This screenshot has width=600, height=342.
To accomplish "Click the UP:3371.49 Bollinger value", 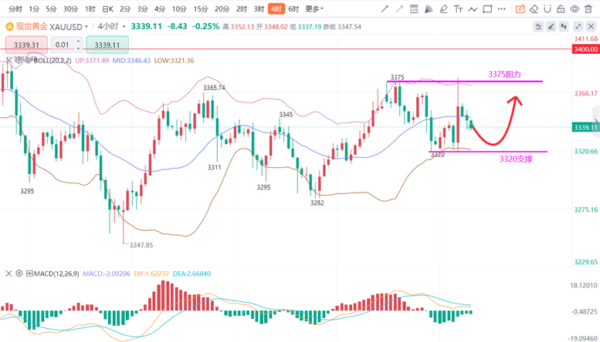I will (92, 60).
